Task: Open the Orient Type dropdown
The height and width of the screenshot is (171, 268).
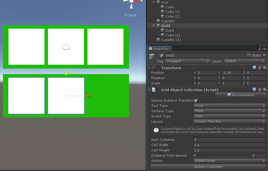Action: click(x=230, y=116)
